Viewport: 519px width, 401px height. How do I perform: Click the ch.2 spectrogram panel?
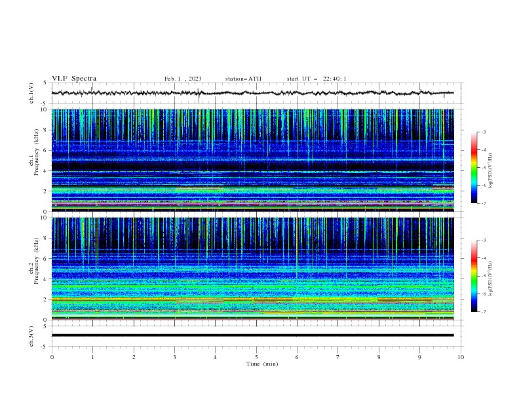252,269
